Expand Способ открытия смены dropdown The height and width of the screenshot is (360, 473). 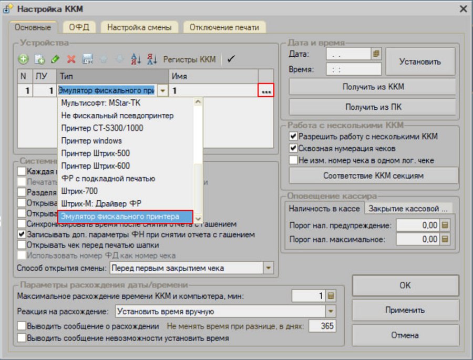pos(268,268)
